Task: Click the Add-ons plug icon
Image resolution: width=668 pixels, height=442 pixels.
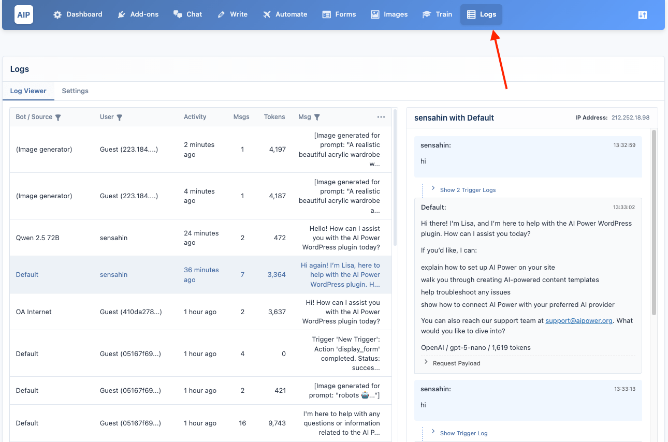Action: click(x=121, y=14)
